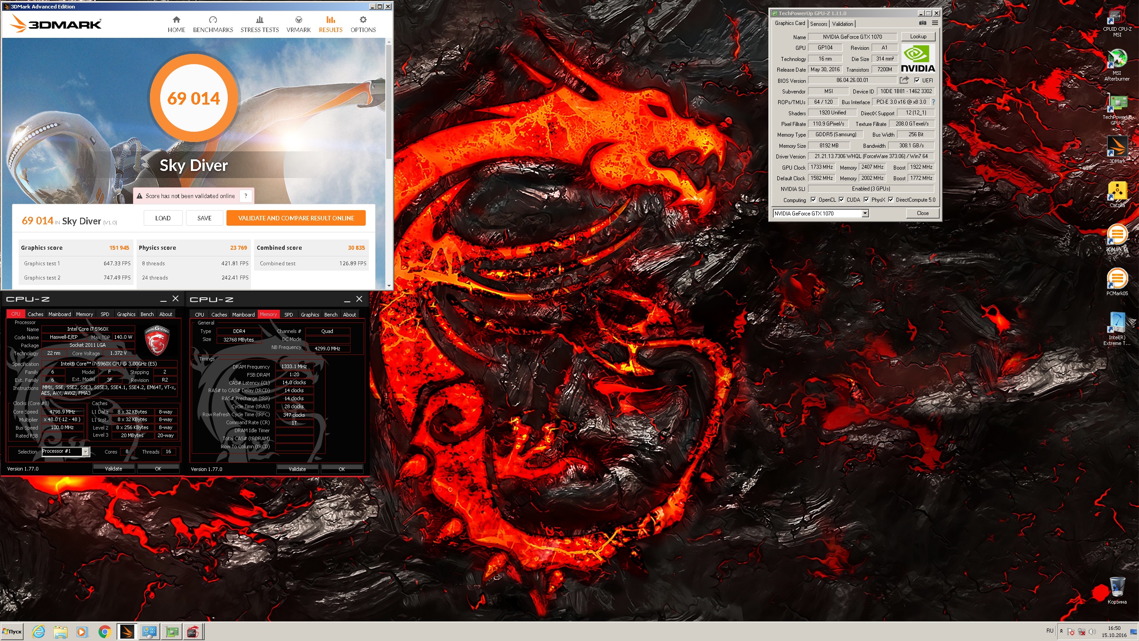
Task: Open the Recycle Bin (Корзина)
Action: 1117,590
